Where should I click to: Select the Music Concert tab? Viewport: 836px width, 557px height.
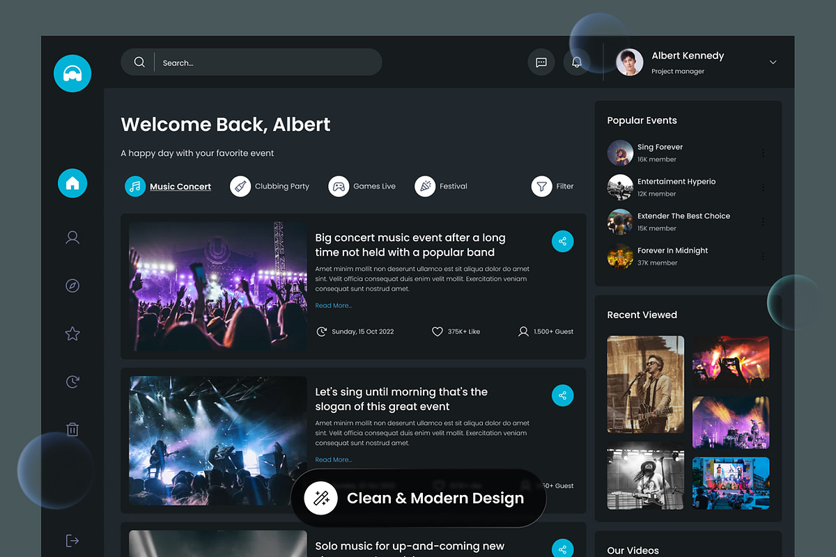[168, 186]
